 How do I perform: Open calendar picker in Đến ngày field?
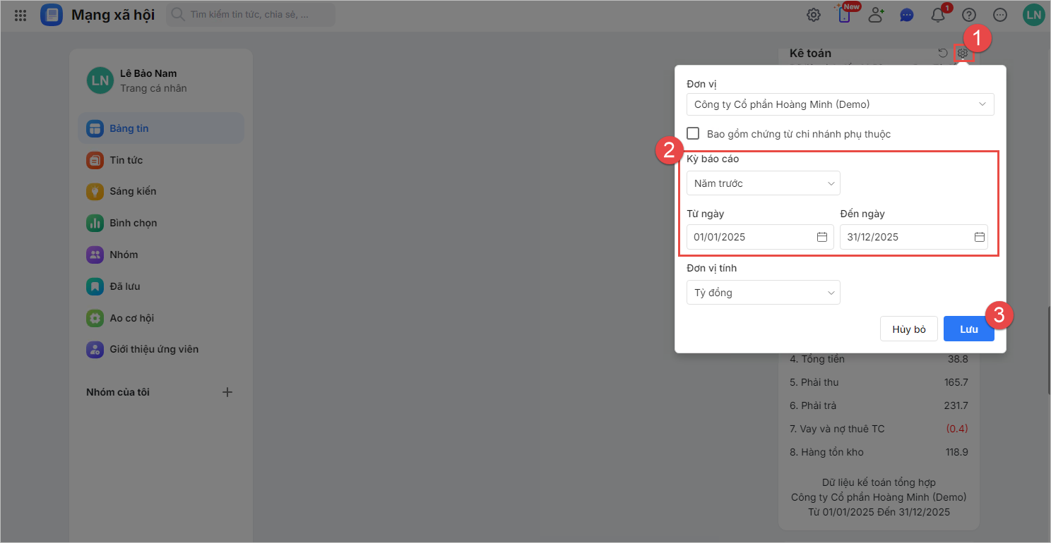(980, 237)
